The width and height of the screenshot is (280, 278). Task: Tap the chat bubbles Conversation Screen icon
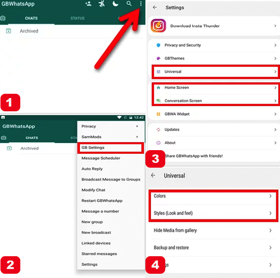point(158,101)
